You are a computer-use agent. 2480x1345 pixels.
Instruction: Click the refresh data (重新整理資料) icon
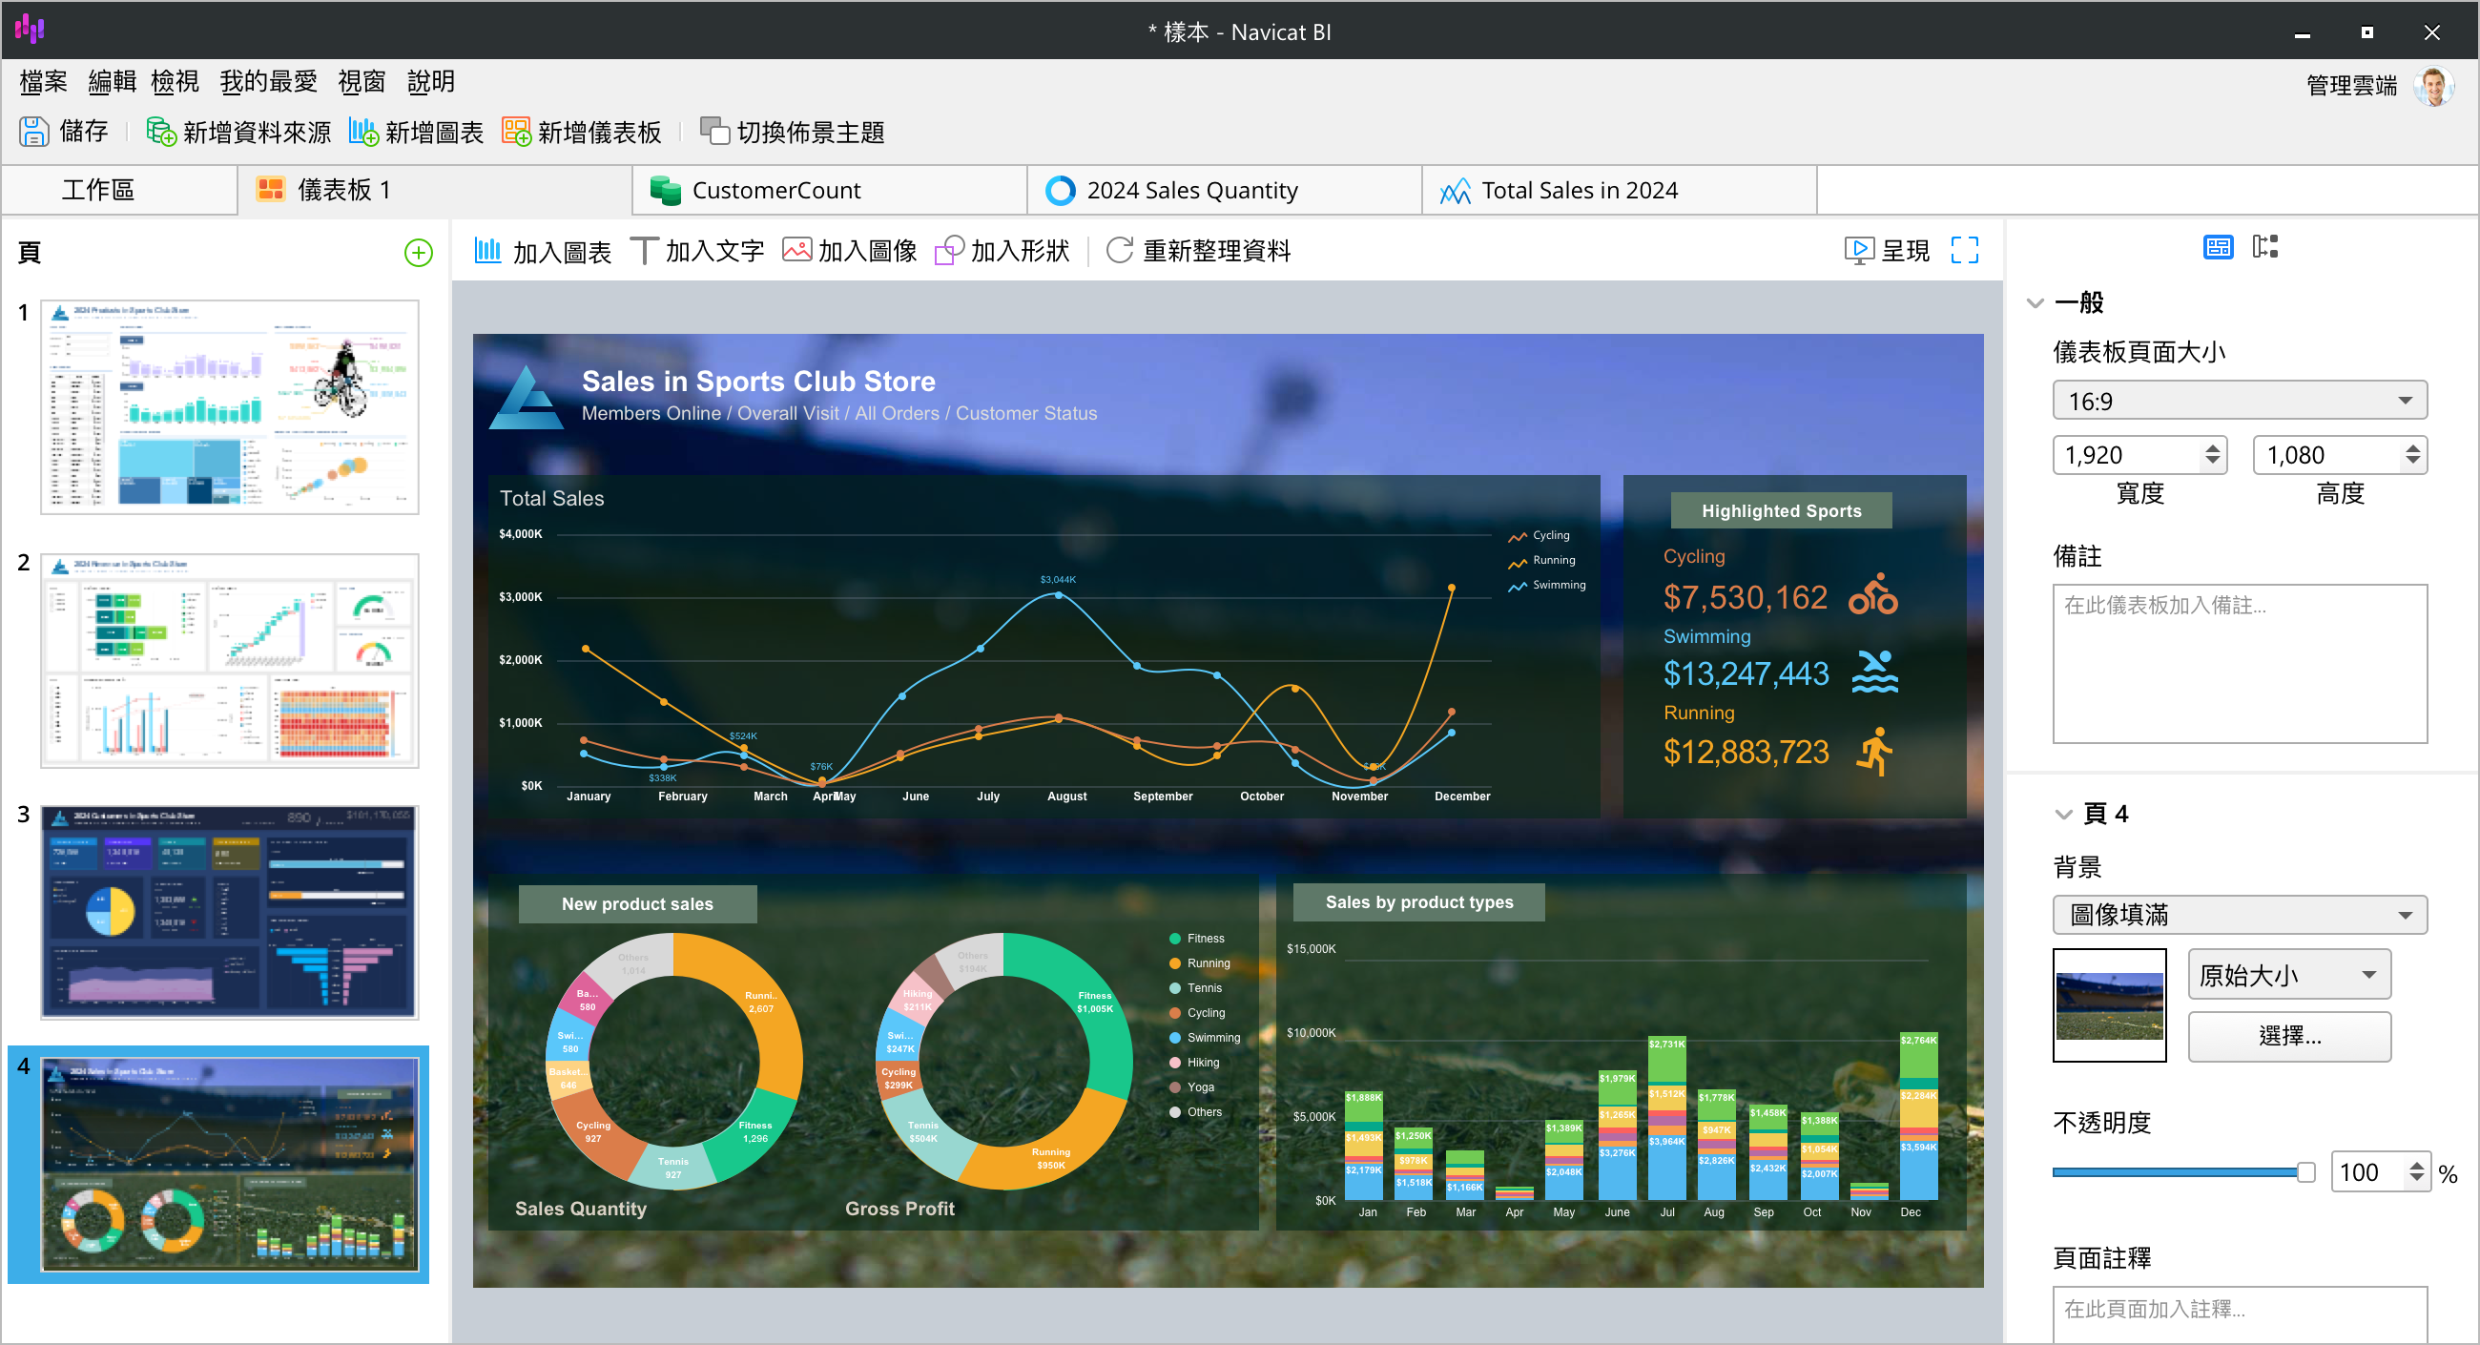(1119, 251)
